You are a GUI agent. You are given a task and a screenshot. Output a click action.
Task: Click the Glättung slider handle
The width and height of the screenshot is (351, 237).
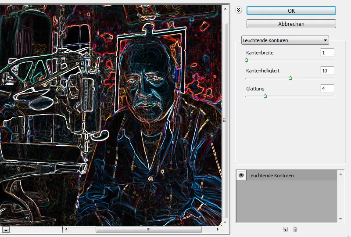tap(265, 96)
